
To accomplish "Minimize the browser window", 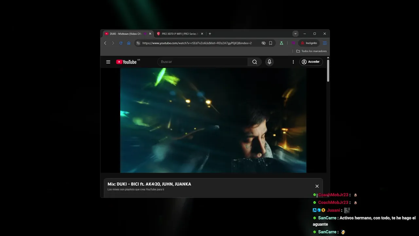I will [x=304, y=34].
